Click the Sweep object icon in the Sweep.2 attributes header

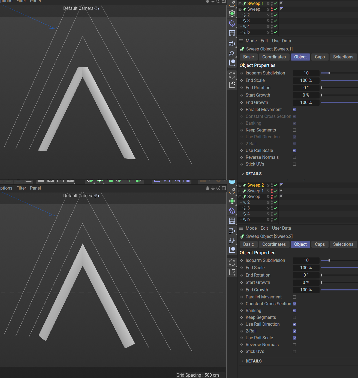click(x=242, y=236)
